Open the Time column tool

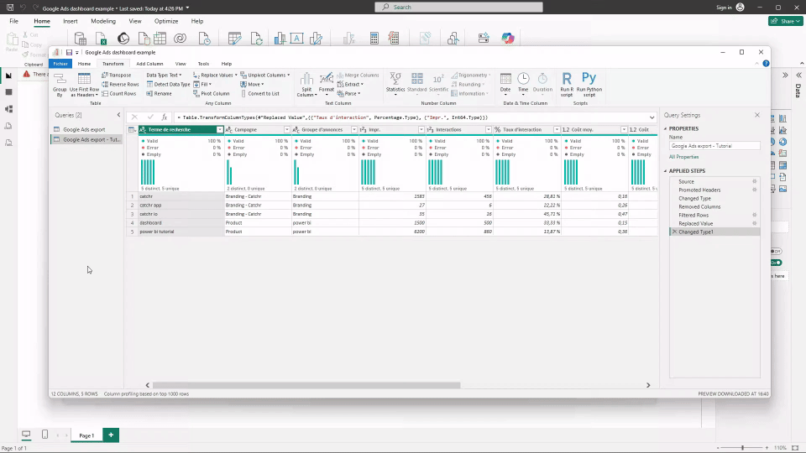tap(523, 84)
